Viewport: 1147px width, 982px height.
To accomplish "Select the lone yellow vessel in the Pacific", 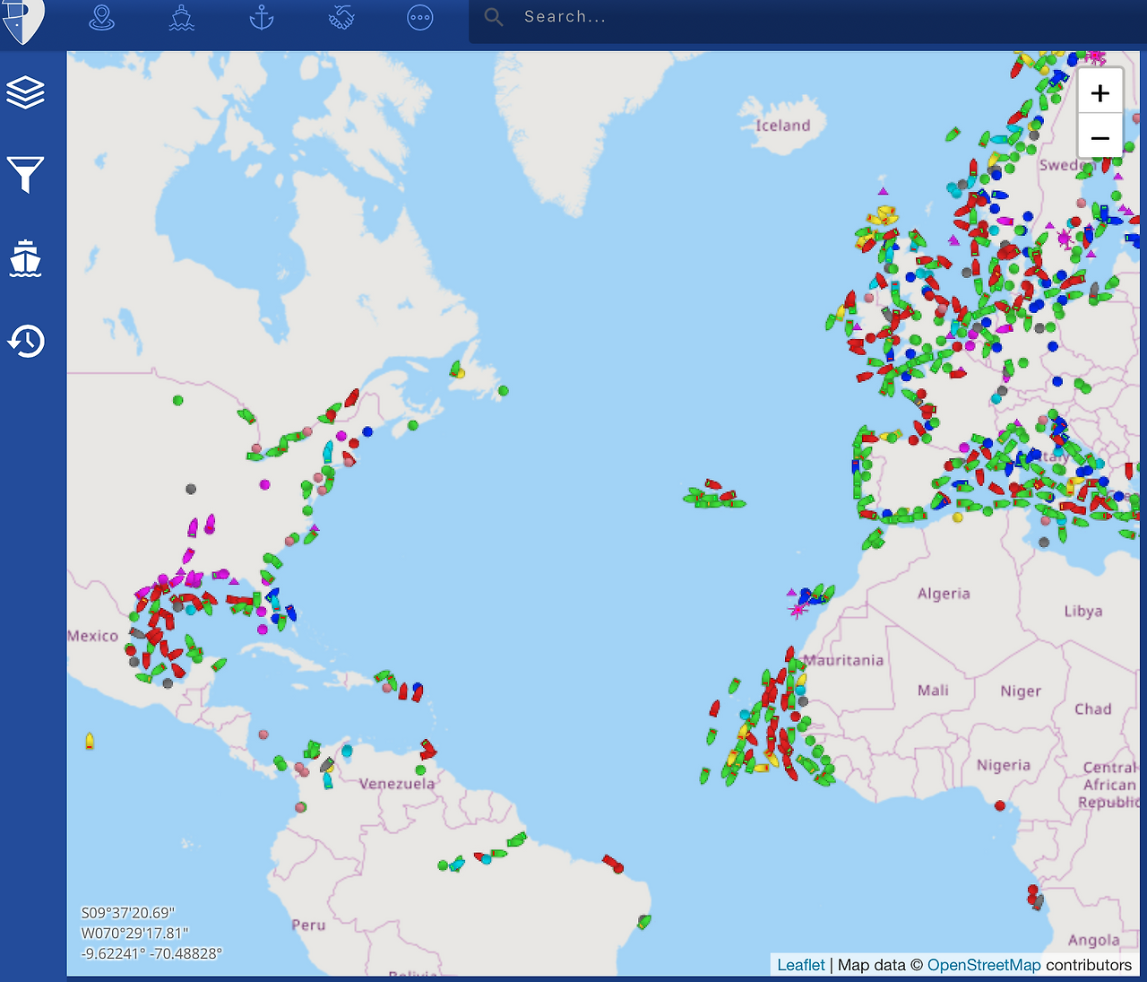I will 90,741.
